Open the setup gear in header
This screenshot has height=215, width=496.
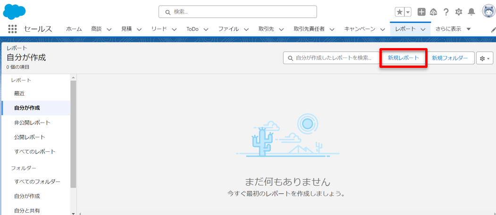(459, 12)
